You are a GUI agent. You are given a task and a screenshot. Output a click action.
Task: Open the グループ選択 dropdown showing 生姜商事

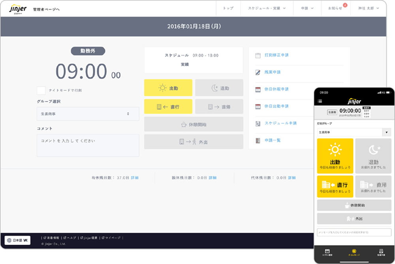pos(88,114)
